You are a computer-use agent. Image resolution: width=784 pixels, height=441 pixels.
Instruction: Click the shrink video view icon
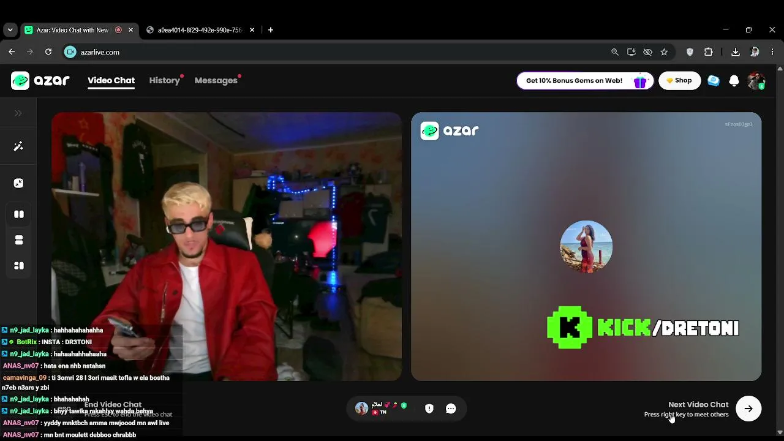pyautogui.click(x=18, y=183)
